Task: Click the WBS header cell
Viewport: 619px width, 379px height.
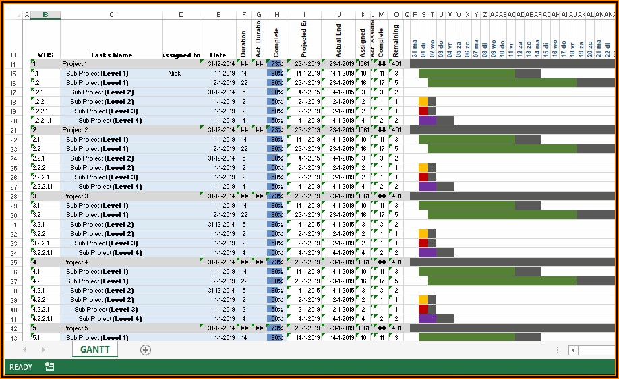Action: coord(45,55)
